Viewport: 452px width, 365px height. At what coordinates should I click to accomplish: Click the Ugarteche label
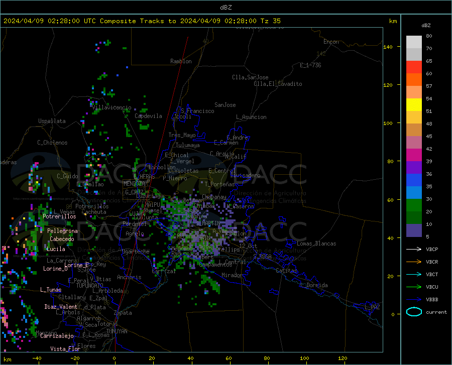tap(136, 252)
